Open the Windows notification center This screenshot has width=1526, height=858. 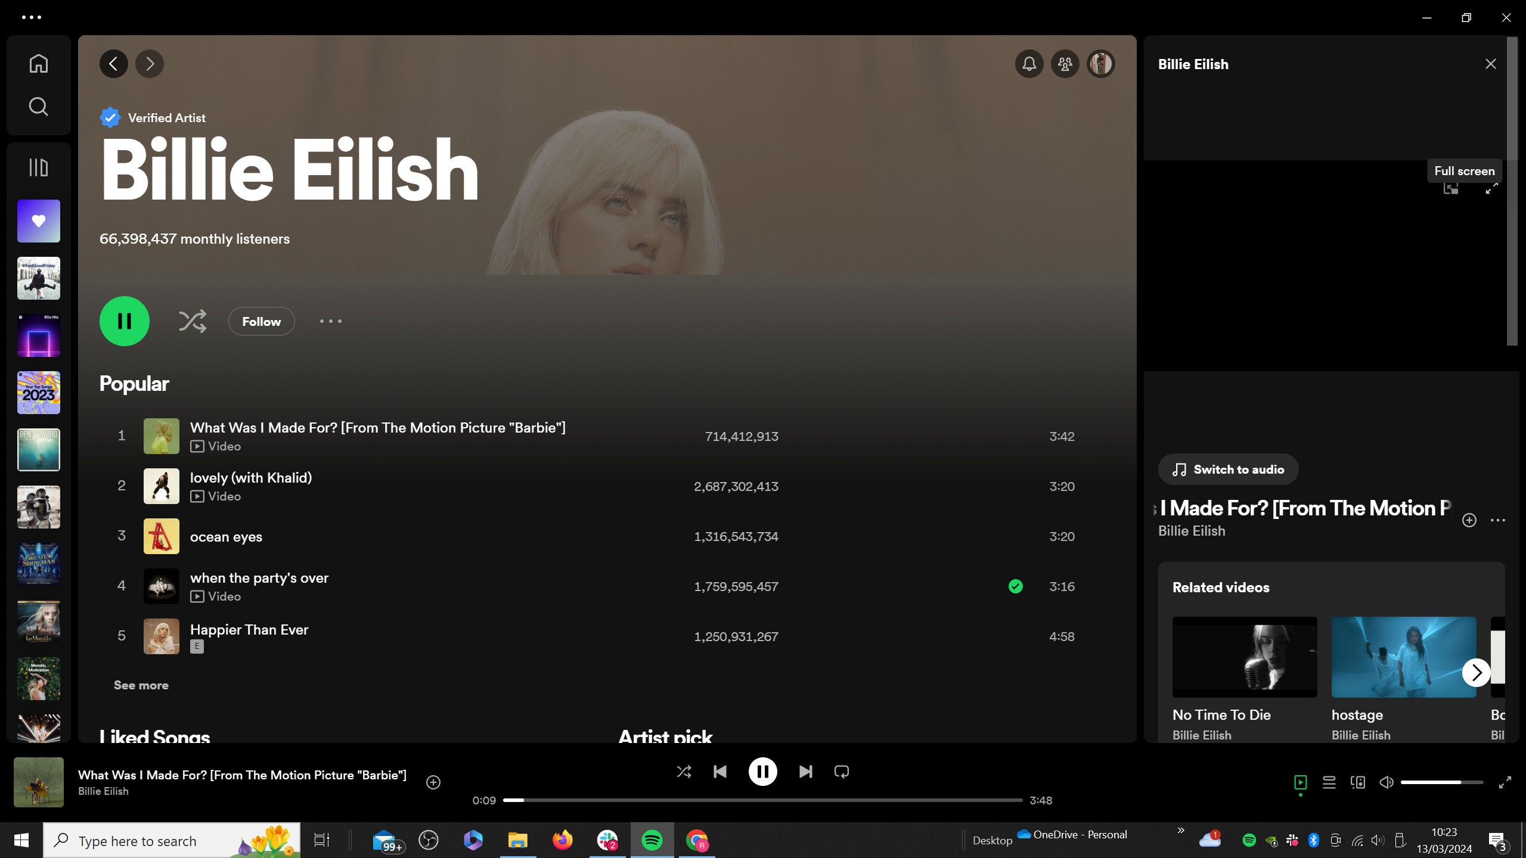(1497, 841)
